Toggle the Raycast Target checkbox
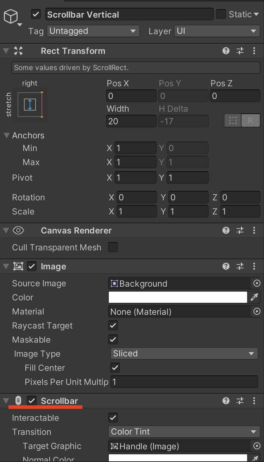This screenshot has width=264, height=462. [x=113, y=325]
